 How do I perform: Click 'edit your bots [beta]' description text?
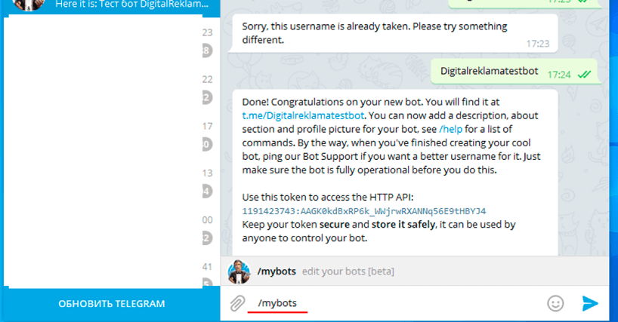click(348, 271)
